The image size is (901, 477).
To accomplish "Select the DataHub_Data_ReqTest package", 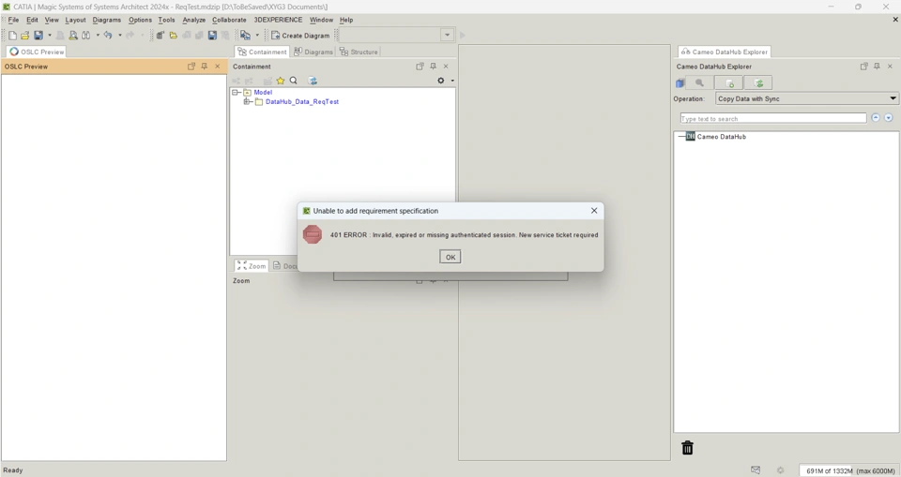I will pyautogui.click(x=301, y=101).
